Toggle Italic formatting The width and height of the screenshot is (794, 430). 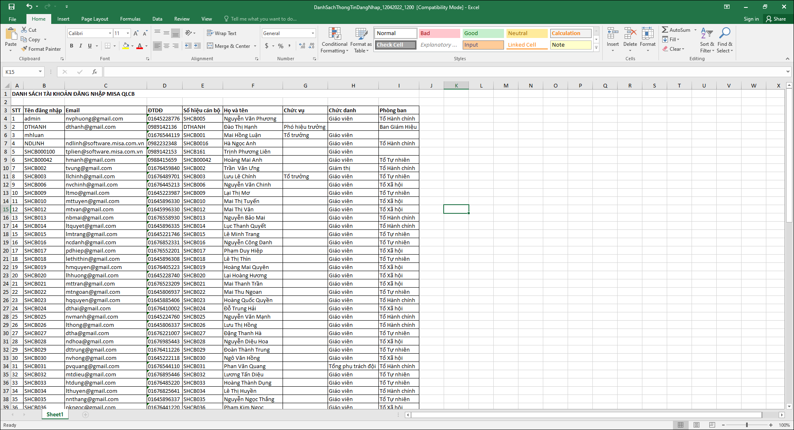81,46
